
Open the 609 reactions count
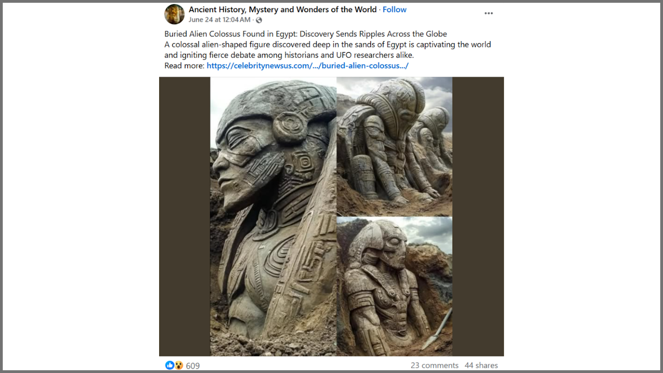click(x=193, y=366)
